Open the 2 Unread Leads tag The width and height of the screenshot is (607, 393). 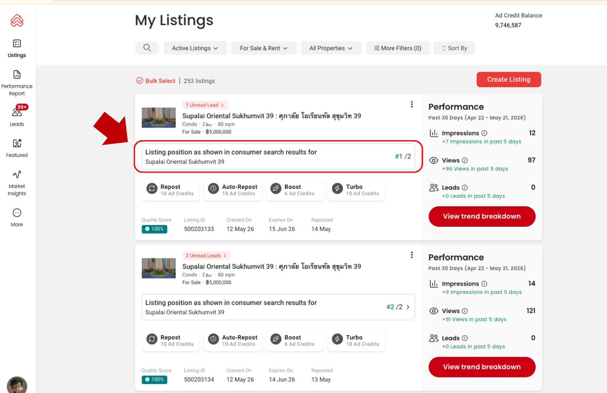[x=206, y=255]
